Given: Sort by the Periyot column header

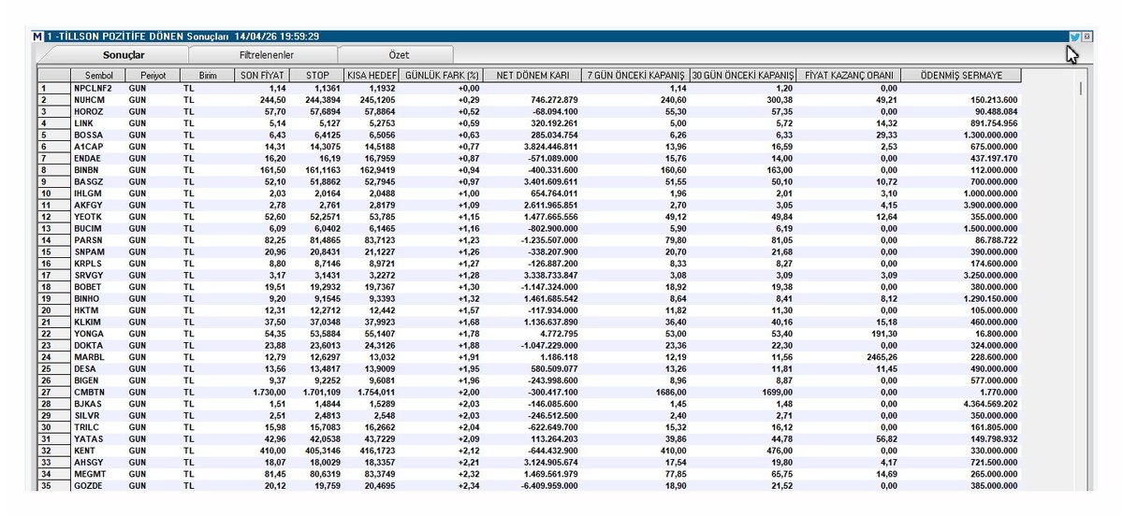Looking at the screenshot, I should pyautogui.click(x=153, y=75).
